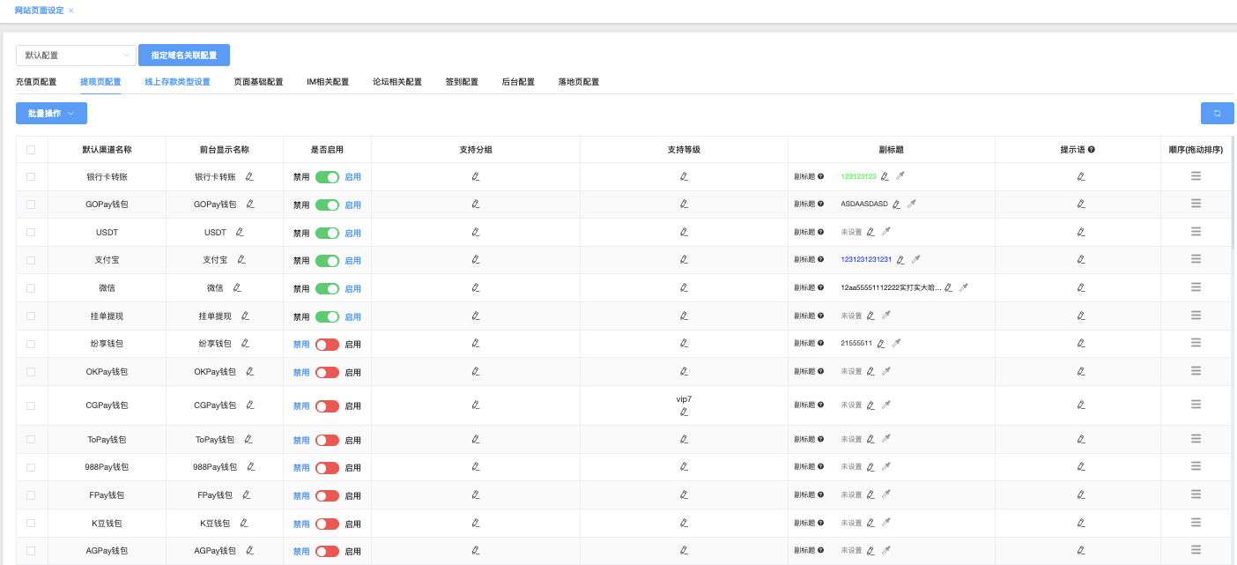Check the select-all checkbox in table header
This screenshot has width=1237, height=565.
point(31,150)
